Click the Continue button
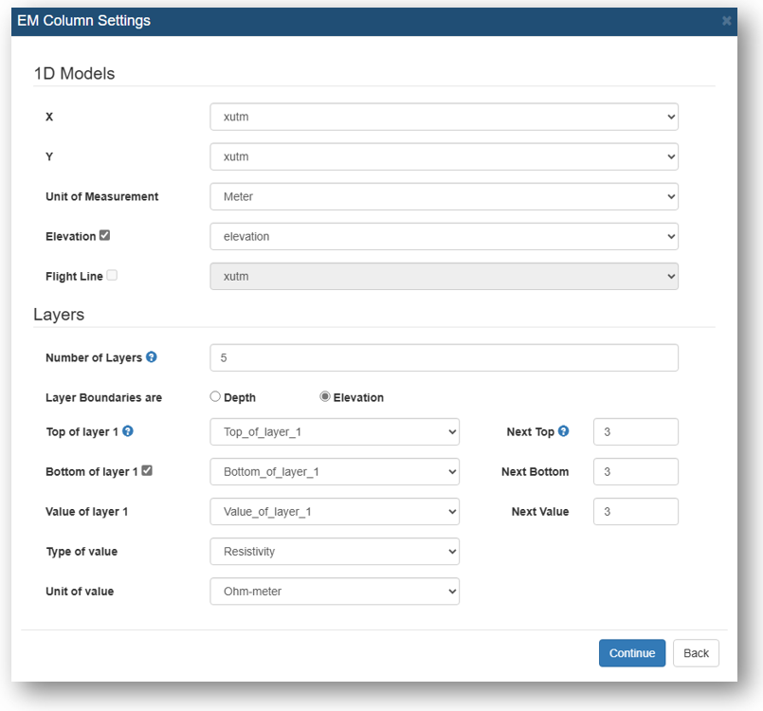This screenshot has height=711, width=763. [x=632, y=653]
